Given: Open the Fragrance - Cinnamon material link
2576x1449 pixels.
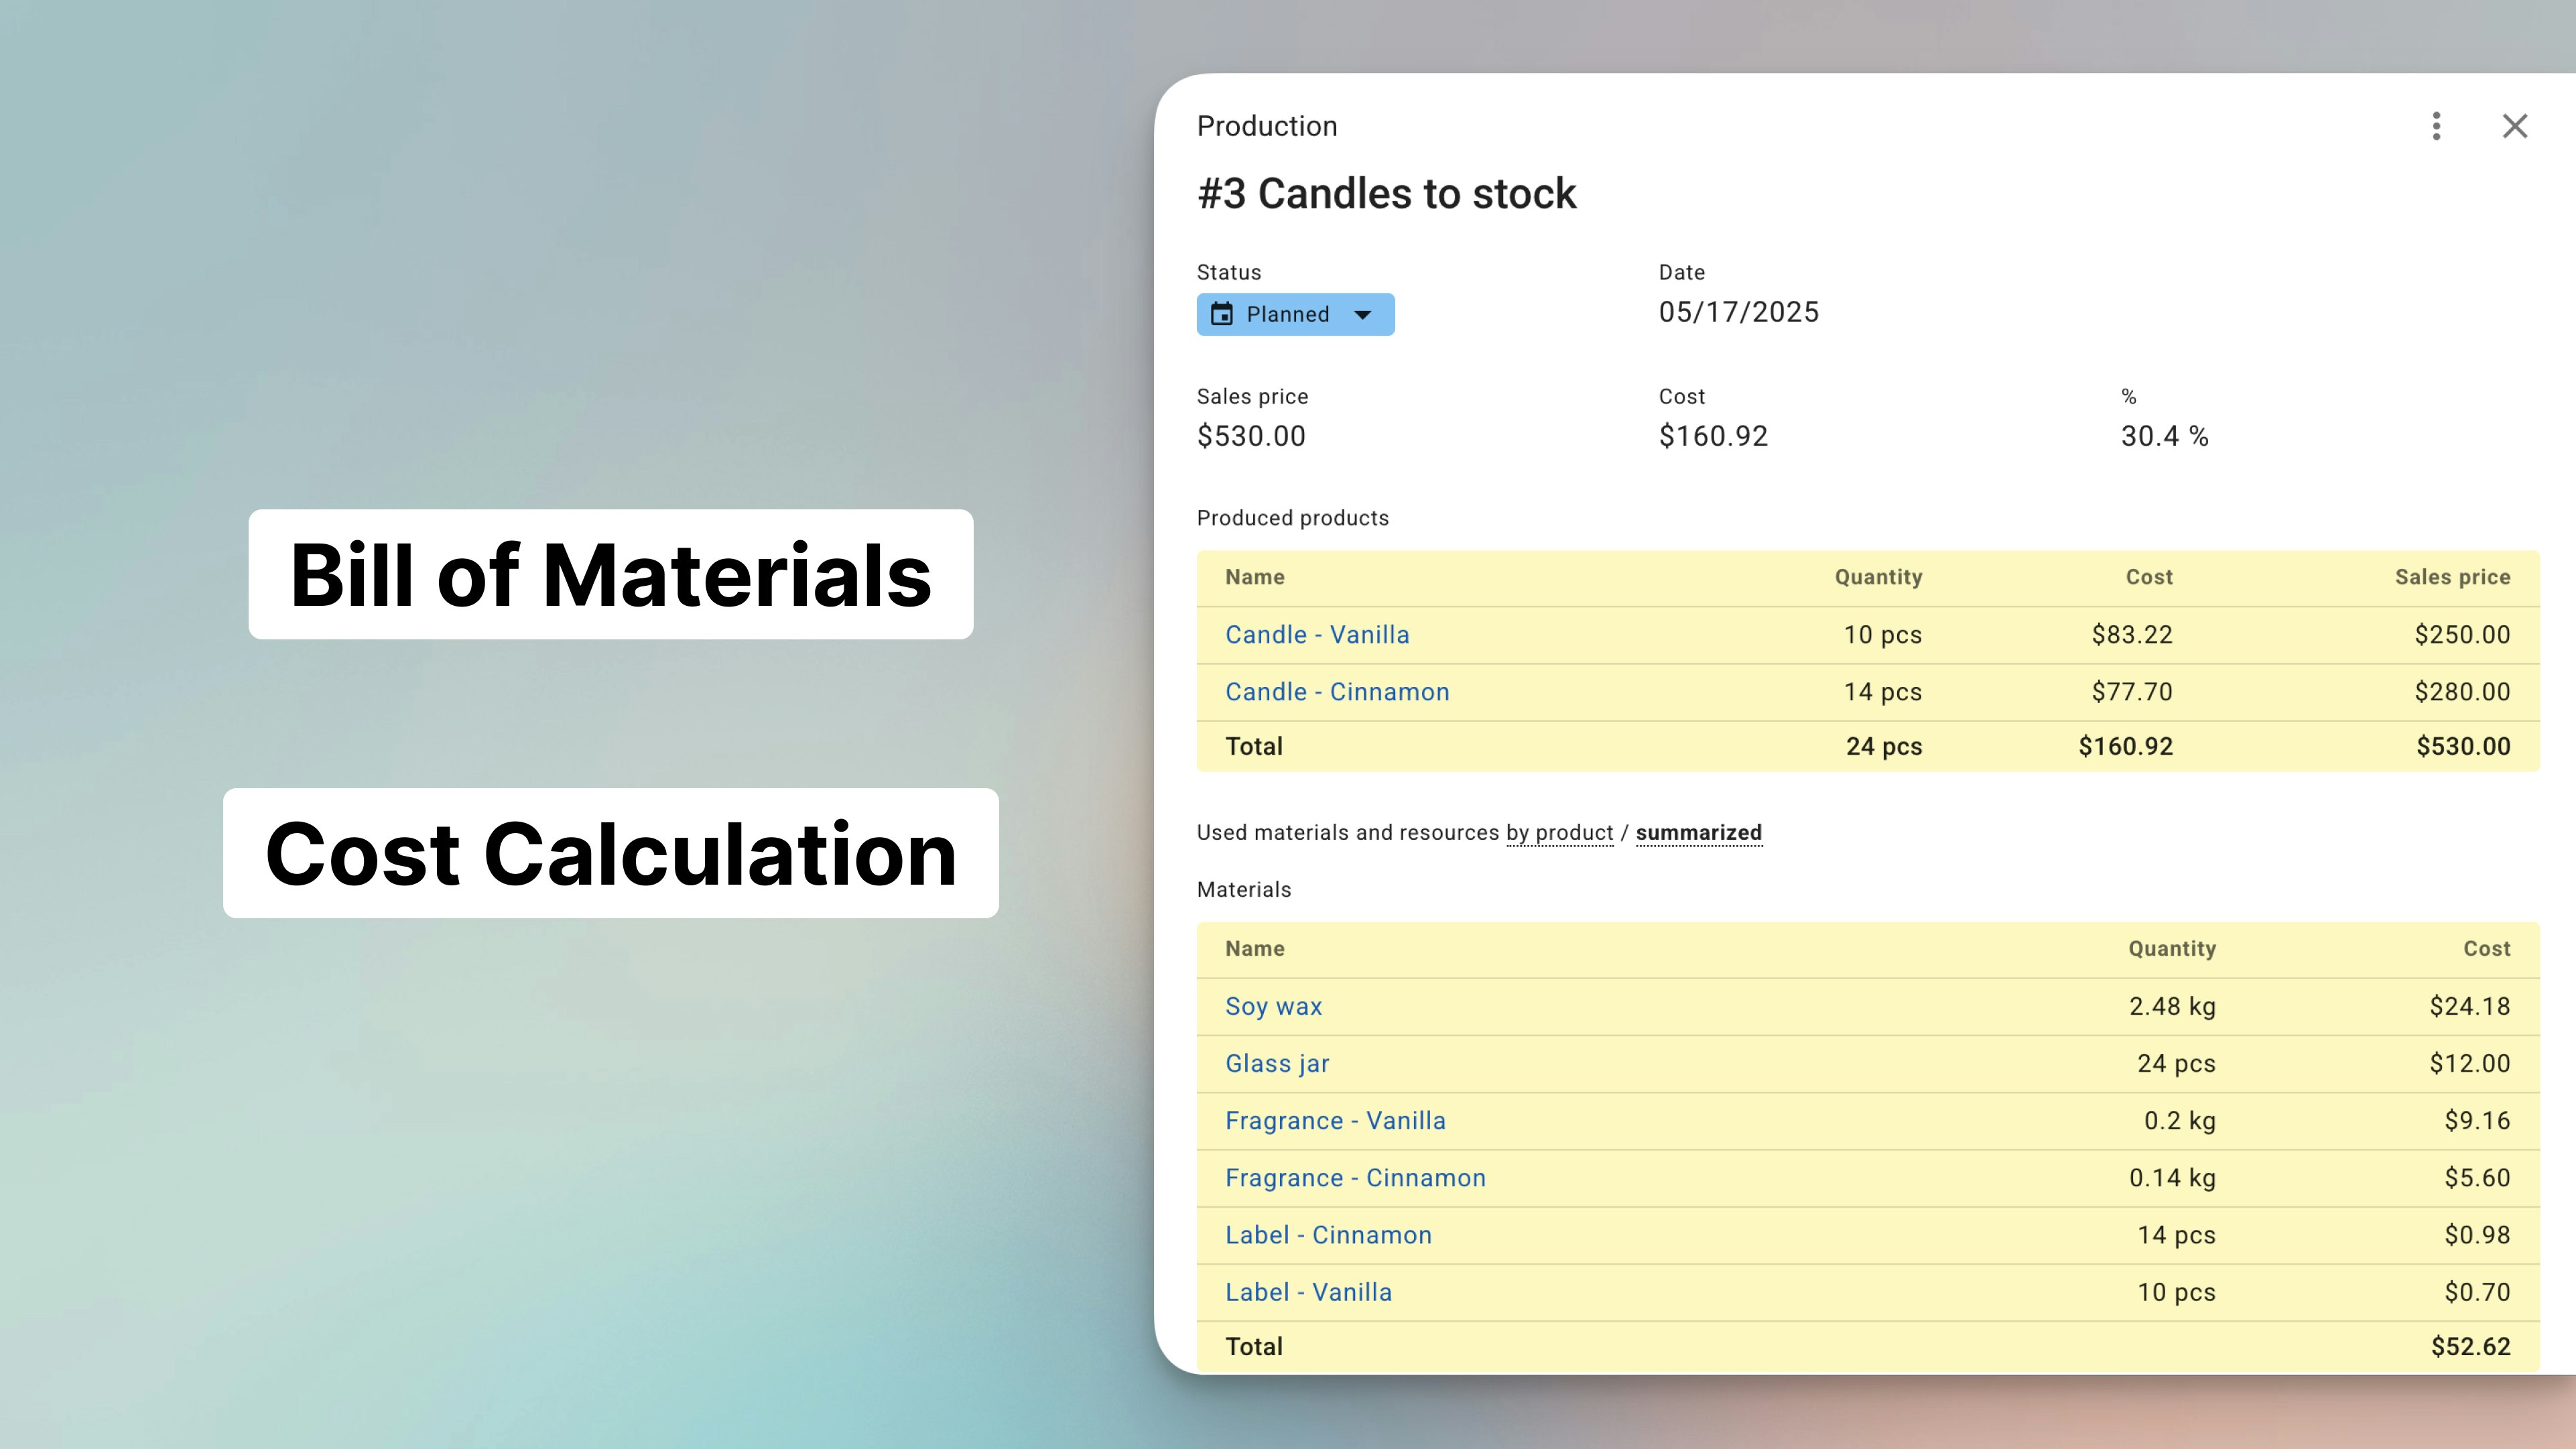Looking at the screenshot, I should [1355, 1178].
